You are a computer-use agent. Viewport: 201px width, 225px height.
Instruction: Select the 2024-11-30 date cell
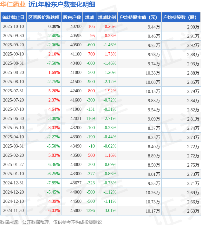pos(13,211)
